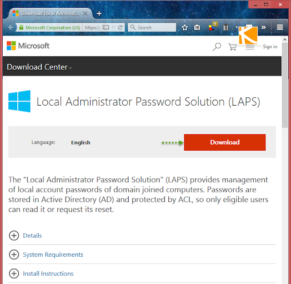Click the green padlock site identity icon
291x284 pixels.
[x=21, y=27]
